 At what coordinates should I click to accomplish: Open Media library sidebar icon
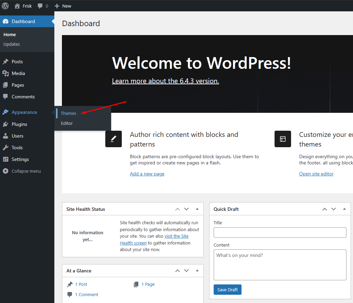click(x=6, y=73)
